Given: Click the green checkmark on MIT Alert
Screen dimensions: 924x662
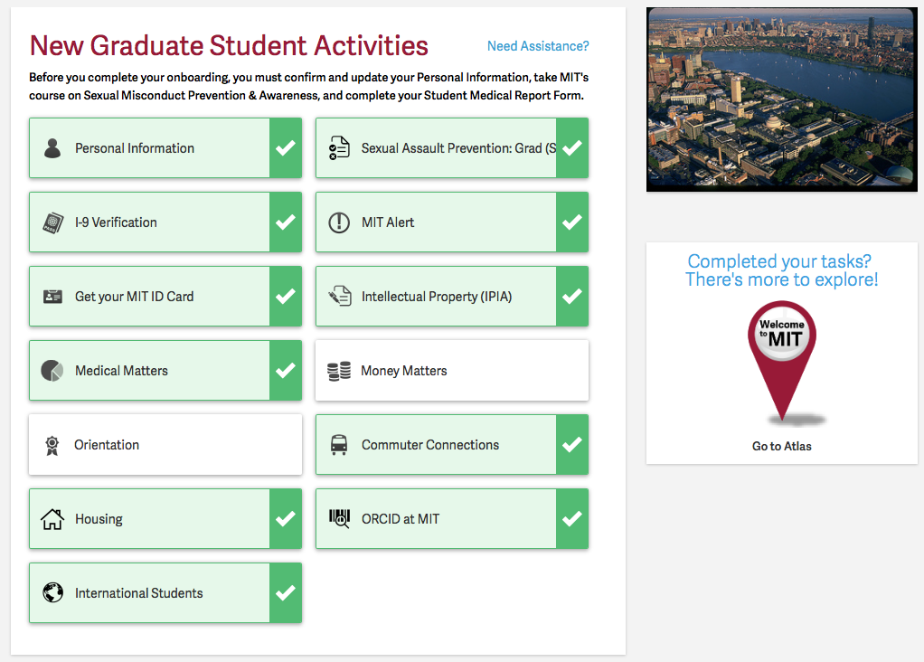Looking at the screenshot, I should (x=572, y=222).
